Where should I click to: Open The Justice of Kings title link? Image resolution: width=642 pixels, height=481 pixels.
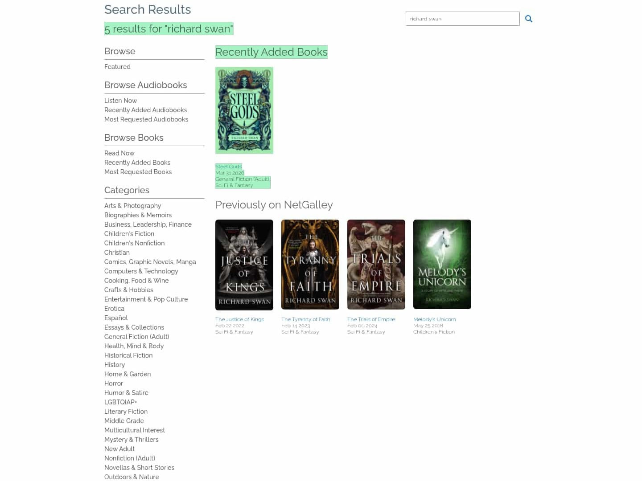(x=239, y=319)
